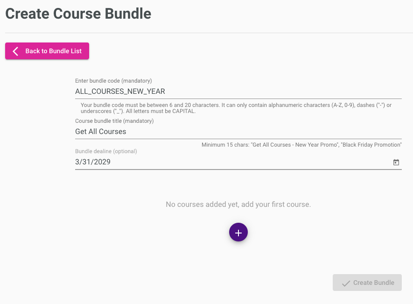Go back via Back to Bundle List
Image resolution: width=413 pixels, height=304 pixels.
pos(47,51)
